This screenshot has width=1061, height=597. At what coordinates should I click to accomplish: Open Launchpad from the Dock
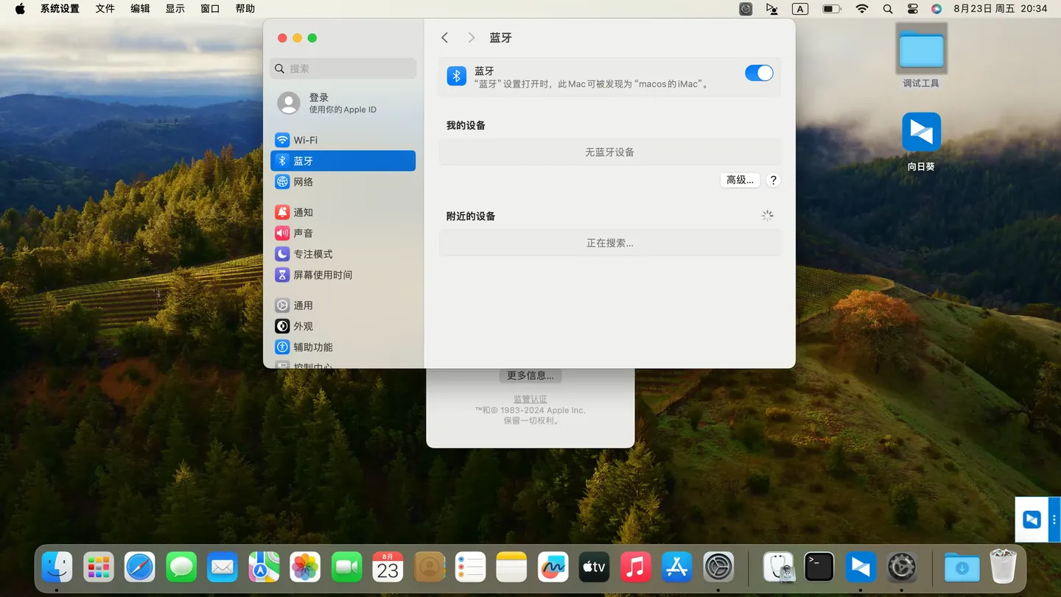tap(98, 567)
